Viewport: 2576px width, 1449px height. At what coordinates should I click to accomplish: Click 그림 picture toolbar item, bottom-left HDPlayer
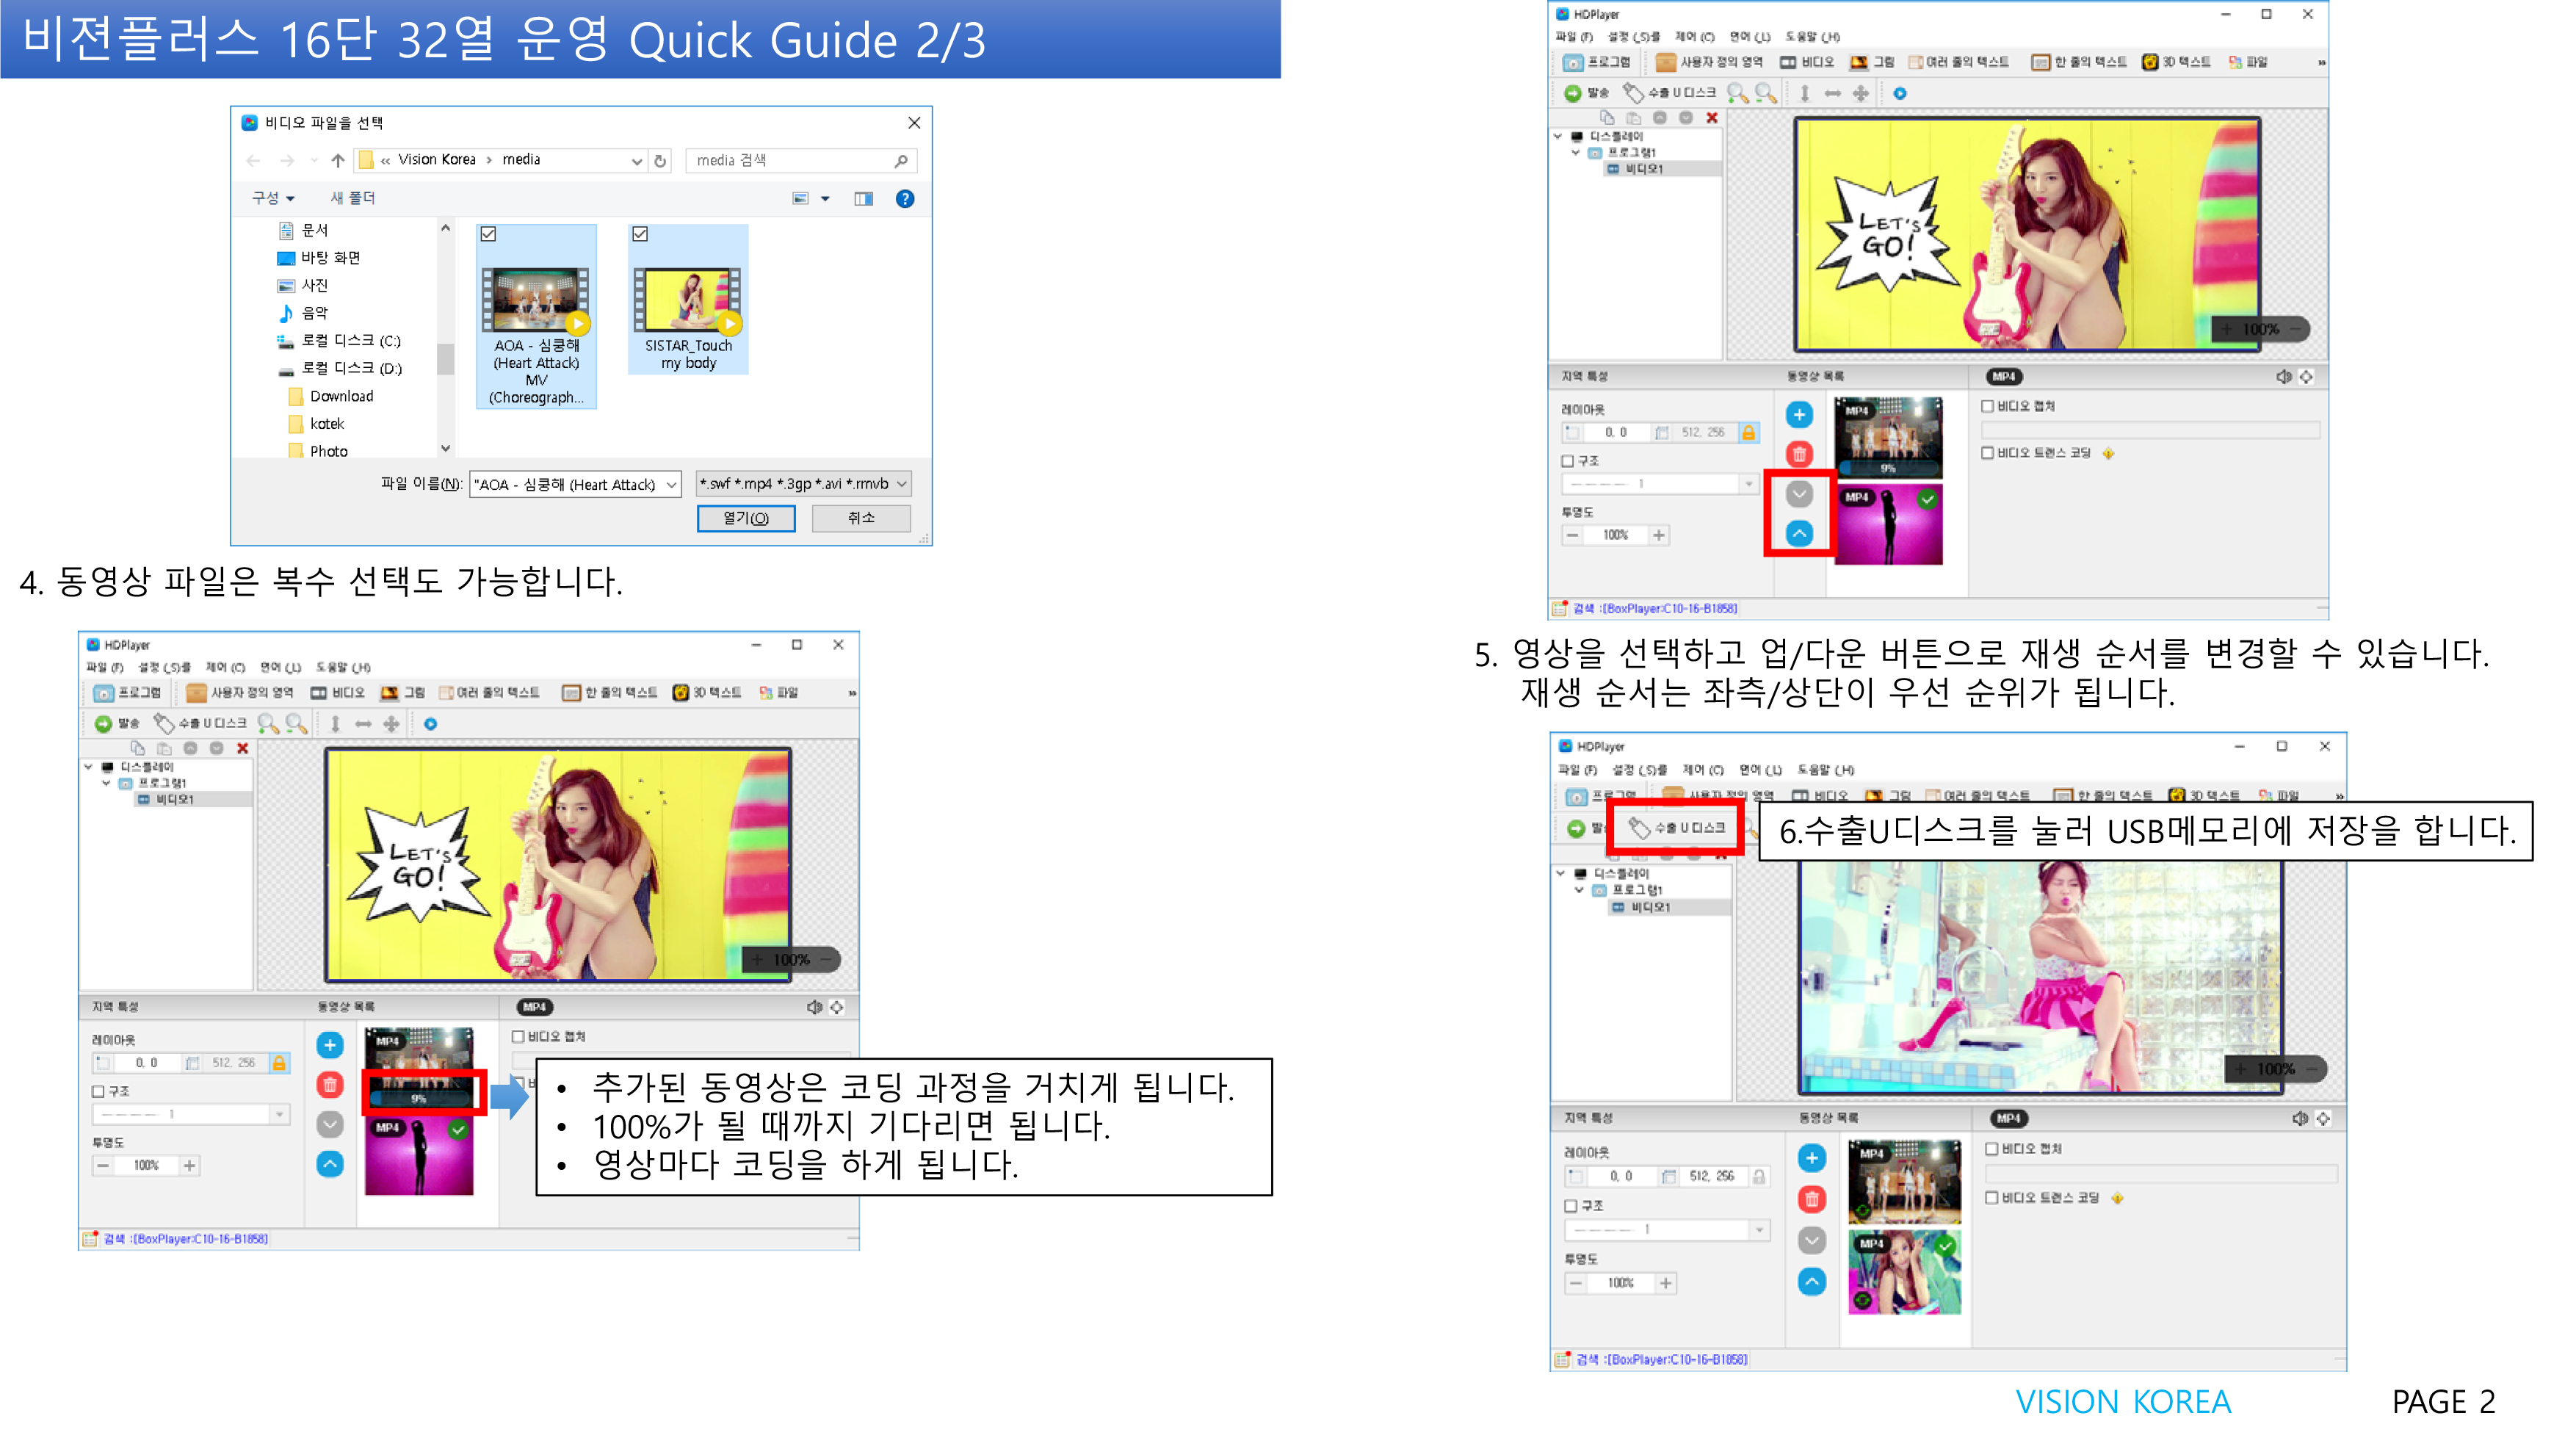tap(403, 693)
